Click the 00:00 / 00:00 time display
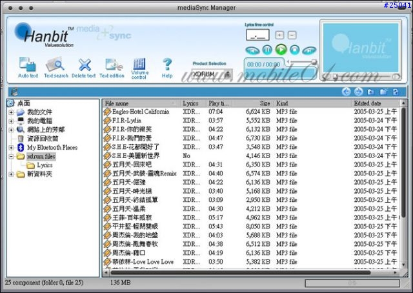This screenshot has height=293, width=413. tap(263, 65)
